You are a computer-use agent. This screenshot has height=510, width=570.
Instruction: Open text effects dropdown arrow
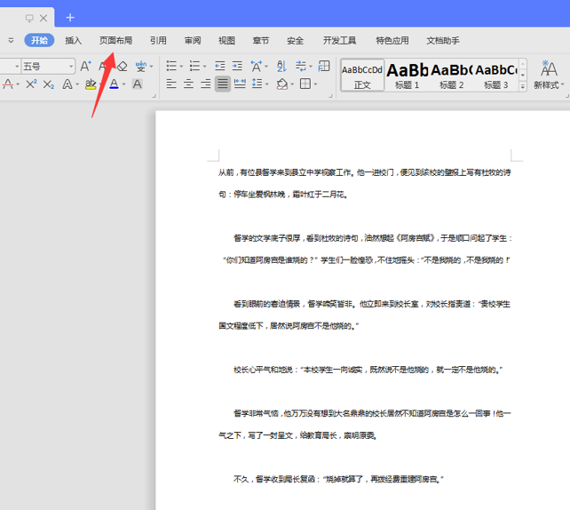tap(77, 84)
